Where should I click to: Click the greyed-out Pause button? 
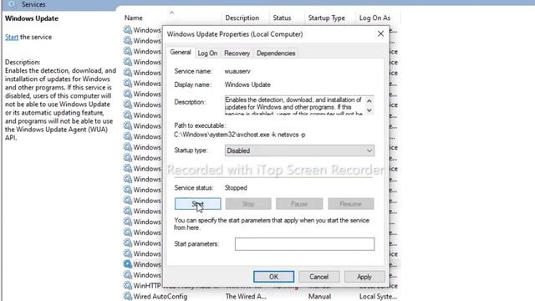[299, 204]
